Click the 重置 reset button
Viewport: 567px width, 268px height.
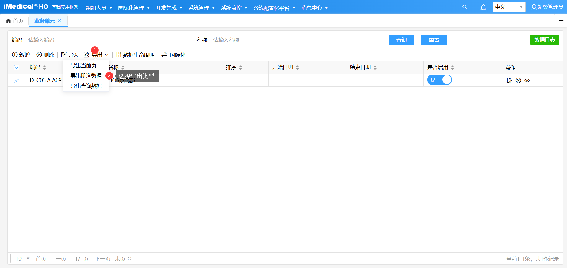pos(434,40)
